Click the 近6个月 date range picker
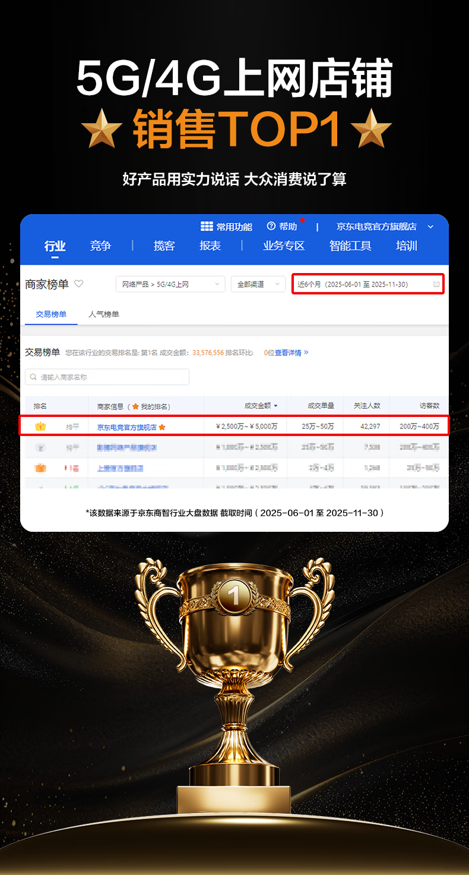This screenshot has width=469, height=875. (x=368, y=284)
